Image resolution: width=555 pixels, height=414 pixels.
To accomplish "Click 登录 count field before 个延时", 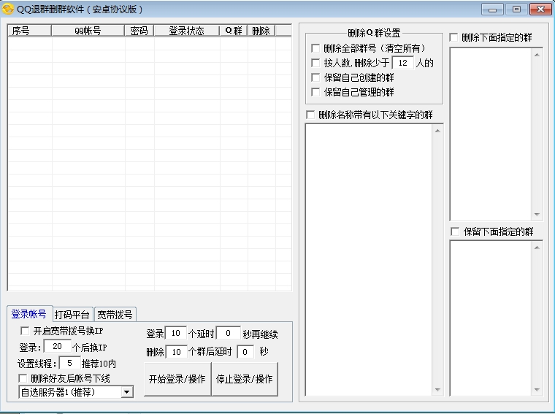I will tap(176, 333).
